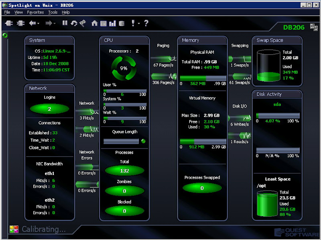Click the Time_Wait connections value
Image resolution: width=321 pixels, height=240 pixels.
tap(54, 140)
